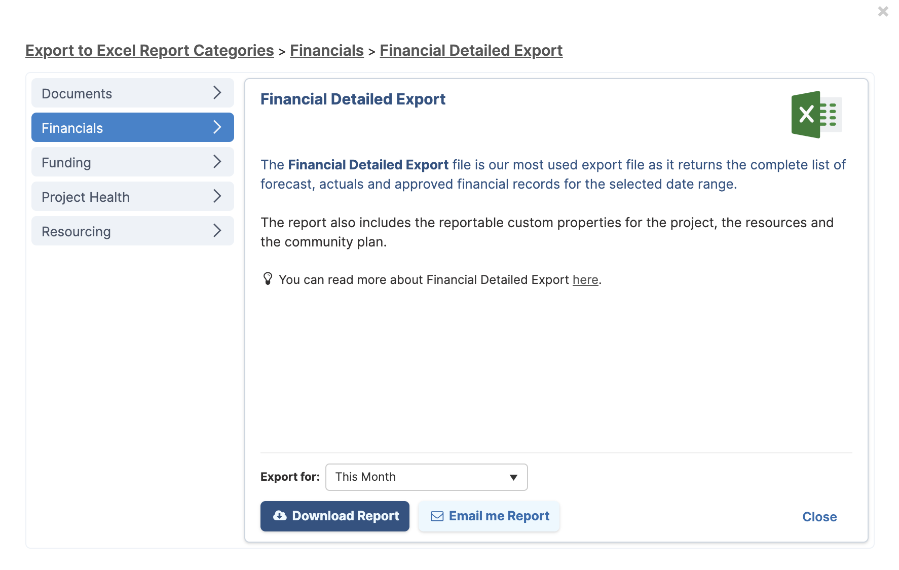
Task: Expand the Project Health chevron
Action: tap(217, 196)
